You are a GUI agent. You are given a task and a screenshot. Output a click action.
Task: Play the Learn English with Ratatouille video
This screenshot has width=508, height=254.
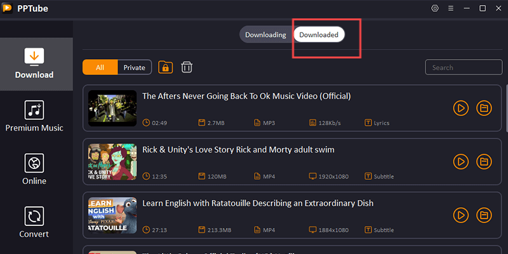click(461, 215)
